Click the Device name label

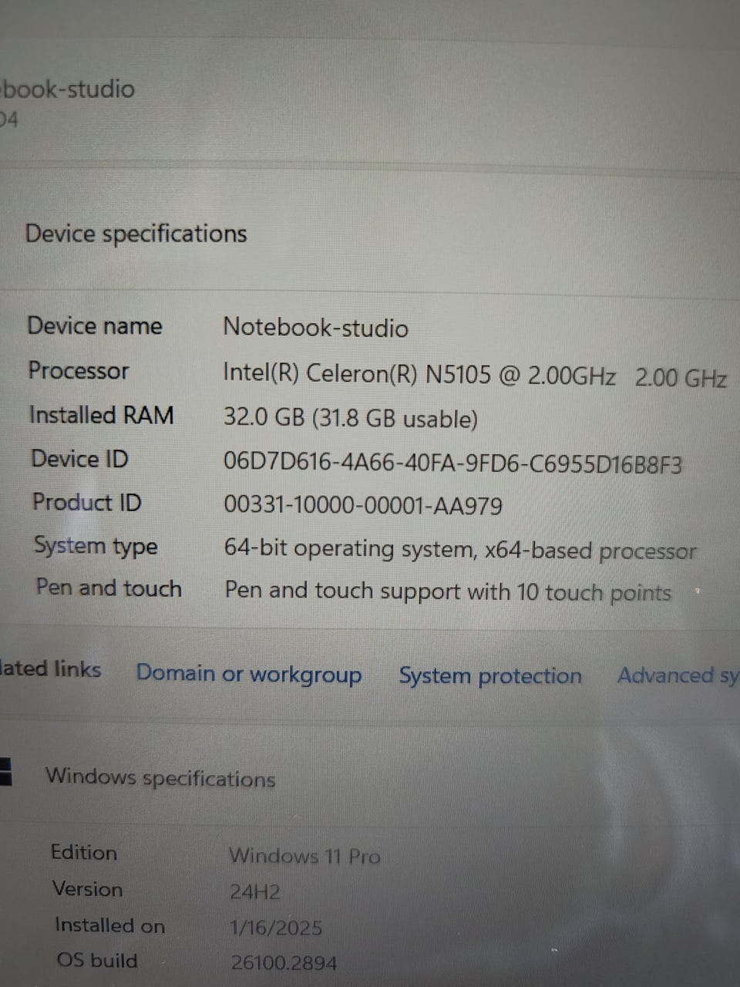click(x=95, y=325)
